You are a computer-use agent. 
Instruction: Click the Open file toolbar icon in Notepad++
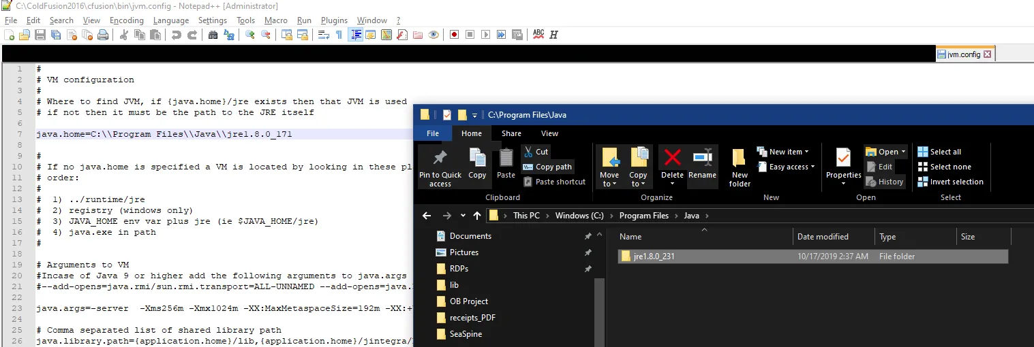pos(25,35)
